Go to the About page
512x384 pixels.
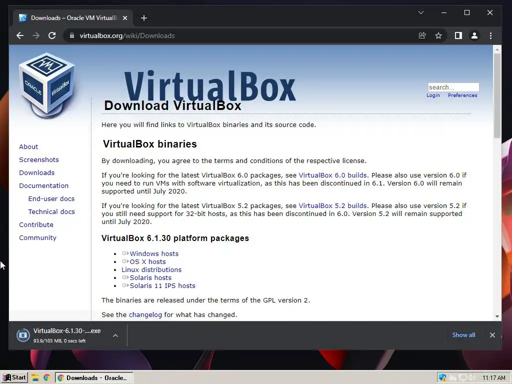tap(28, 146)
